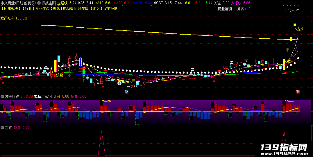Expand the 抓妖主图 indicator dropdown
The height and width of the screenshot is (157, 313).
(x=39, y=3)
